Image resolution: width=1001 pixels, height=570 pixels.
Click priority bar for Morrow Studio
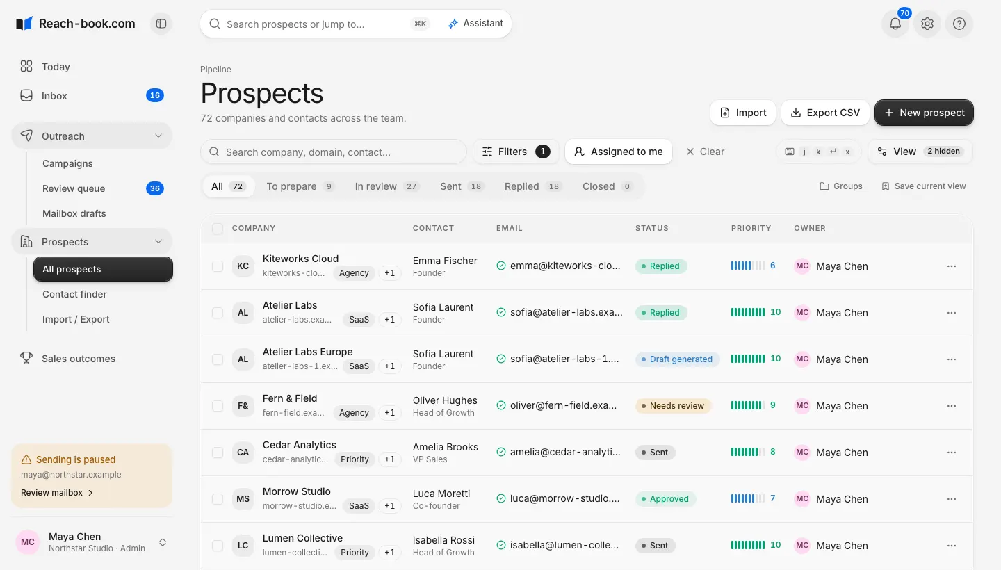click(x=753, y=498)
